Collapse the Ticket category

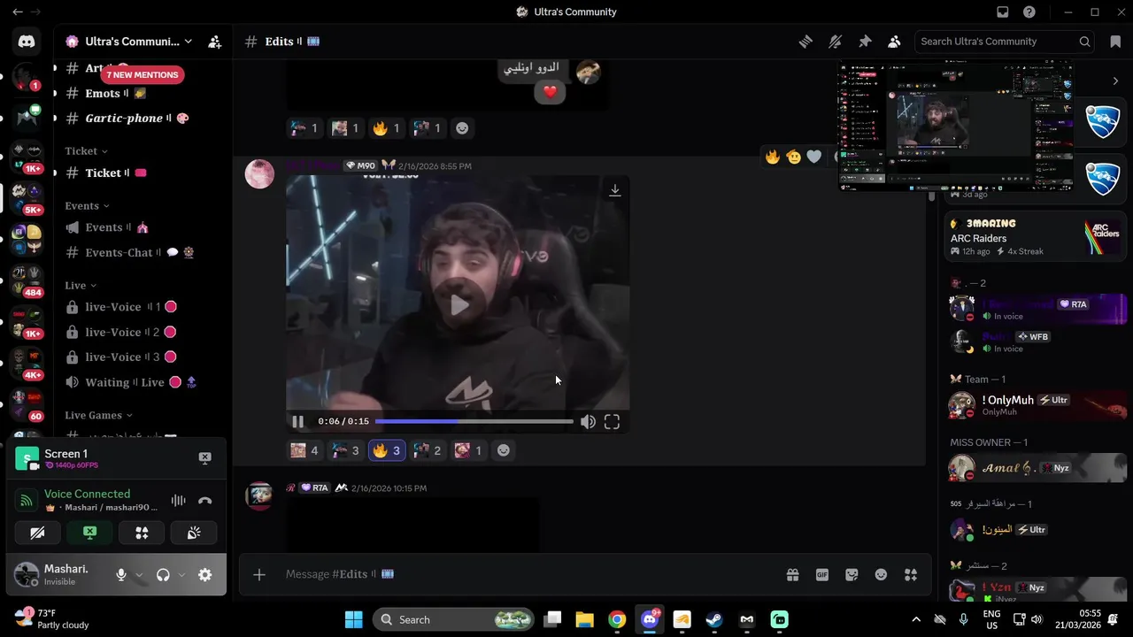pyautogui.click(x=86, y=151)
